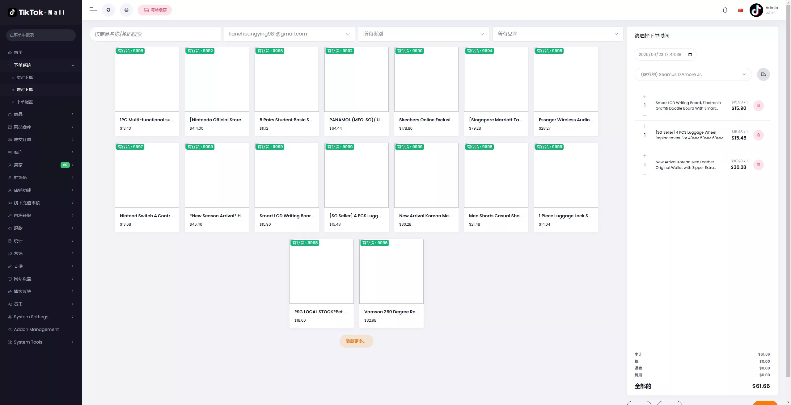Open the notification bell
Image resolution: width=791 pixels, height=405 pixels.
725,10
